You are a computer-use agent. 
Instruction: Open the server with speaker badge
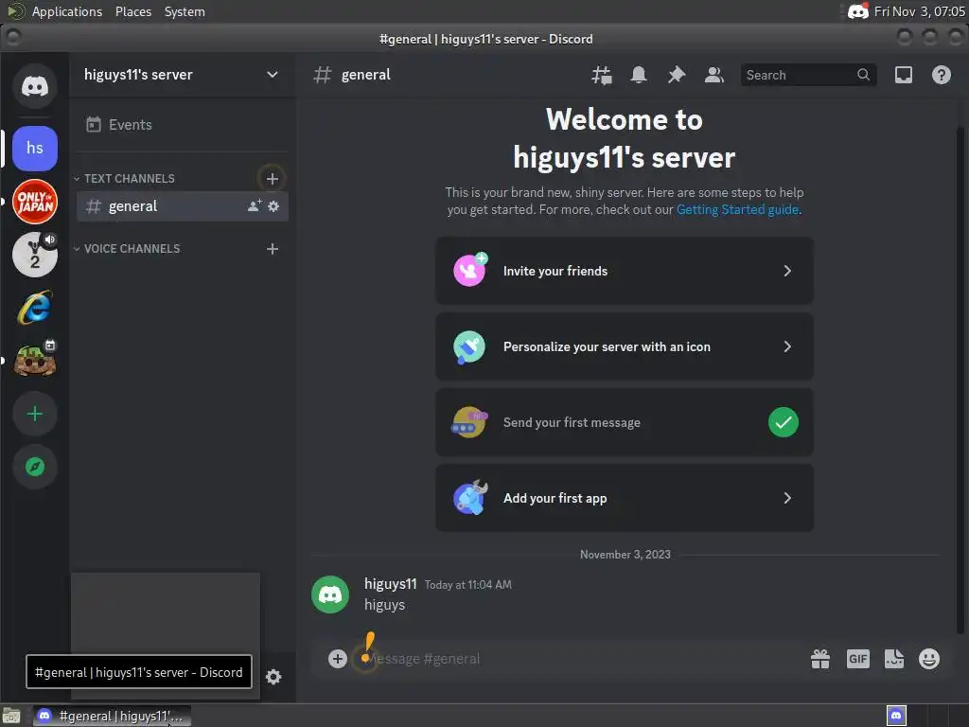tap(35, 255)
